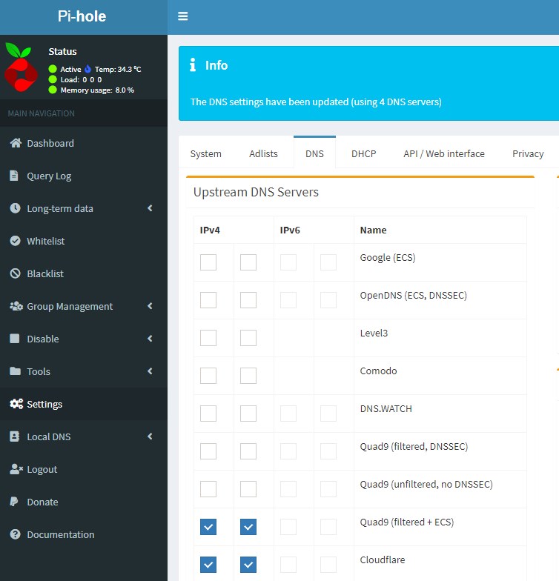This screenshot has height=581, width=559.
Task: Click the green Memory usage status dot
Action: pos(53,90)
